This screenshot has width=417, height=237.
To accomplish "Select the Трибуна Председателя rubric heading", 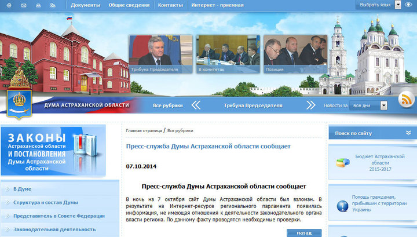I will coord(253,105).
